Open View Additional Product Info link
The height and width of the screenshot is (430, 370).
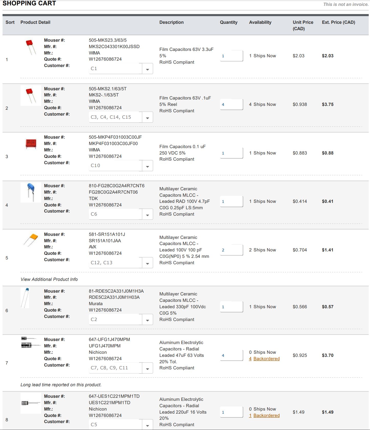coord(49,279)
